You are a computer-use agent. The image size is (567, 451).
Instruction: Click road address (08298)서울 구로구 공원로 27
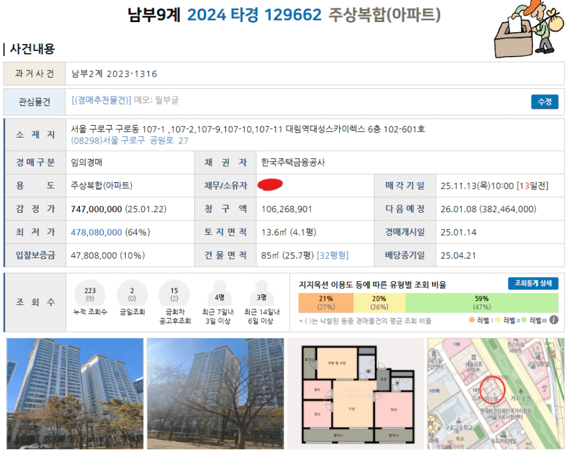(129, 141)
